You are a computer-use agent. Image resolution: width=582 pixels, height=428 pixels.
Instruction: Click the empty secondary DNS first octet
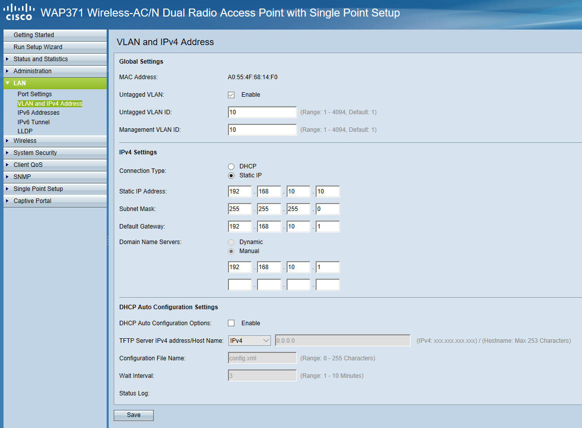click(240, 285)
